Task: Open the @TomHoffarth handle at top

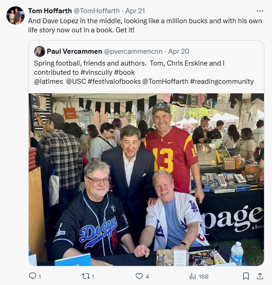Action: 97,11
